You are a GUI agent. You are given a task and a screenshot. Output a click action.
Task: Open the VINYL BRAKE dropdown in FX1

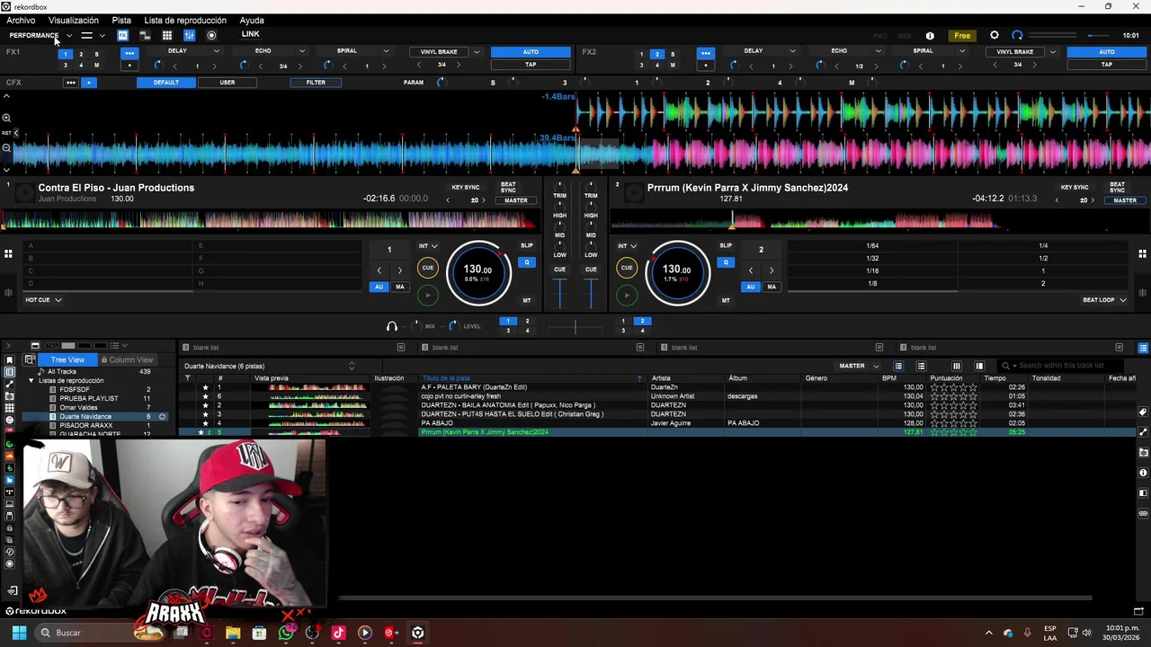click(477, 52)
